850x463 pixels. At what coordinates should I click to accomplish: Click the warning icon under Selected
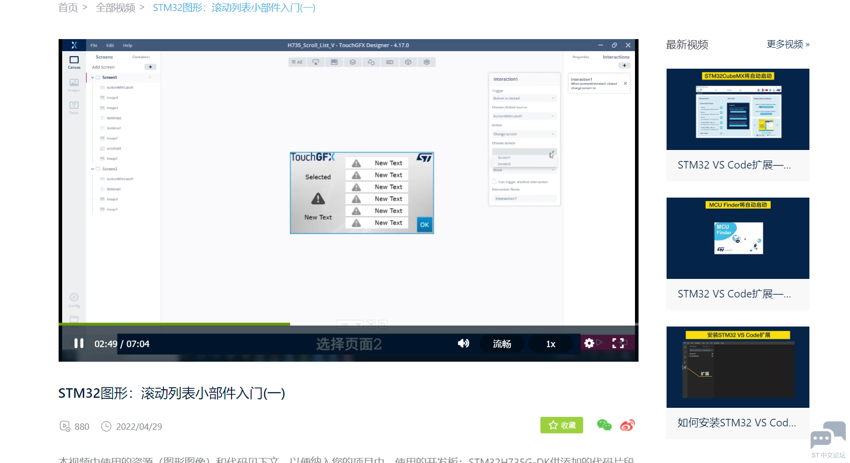click(318, 199)
